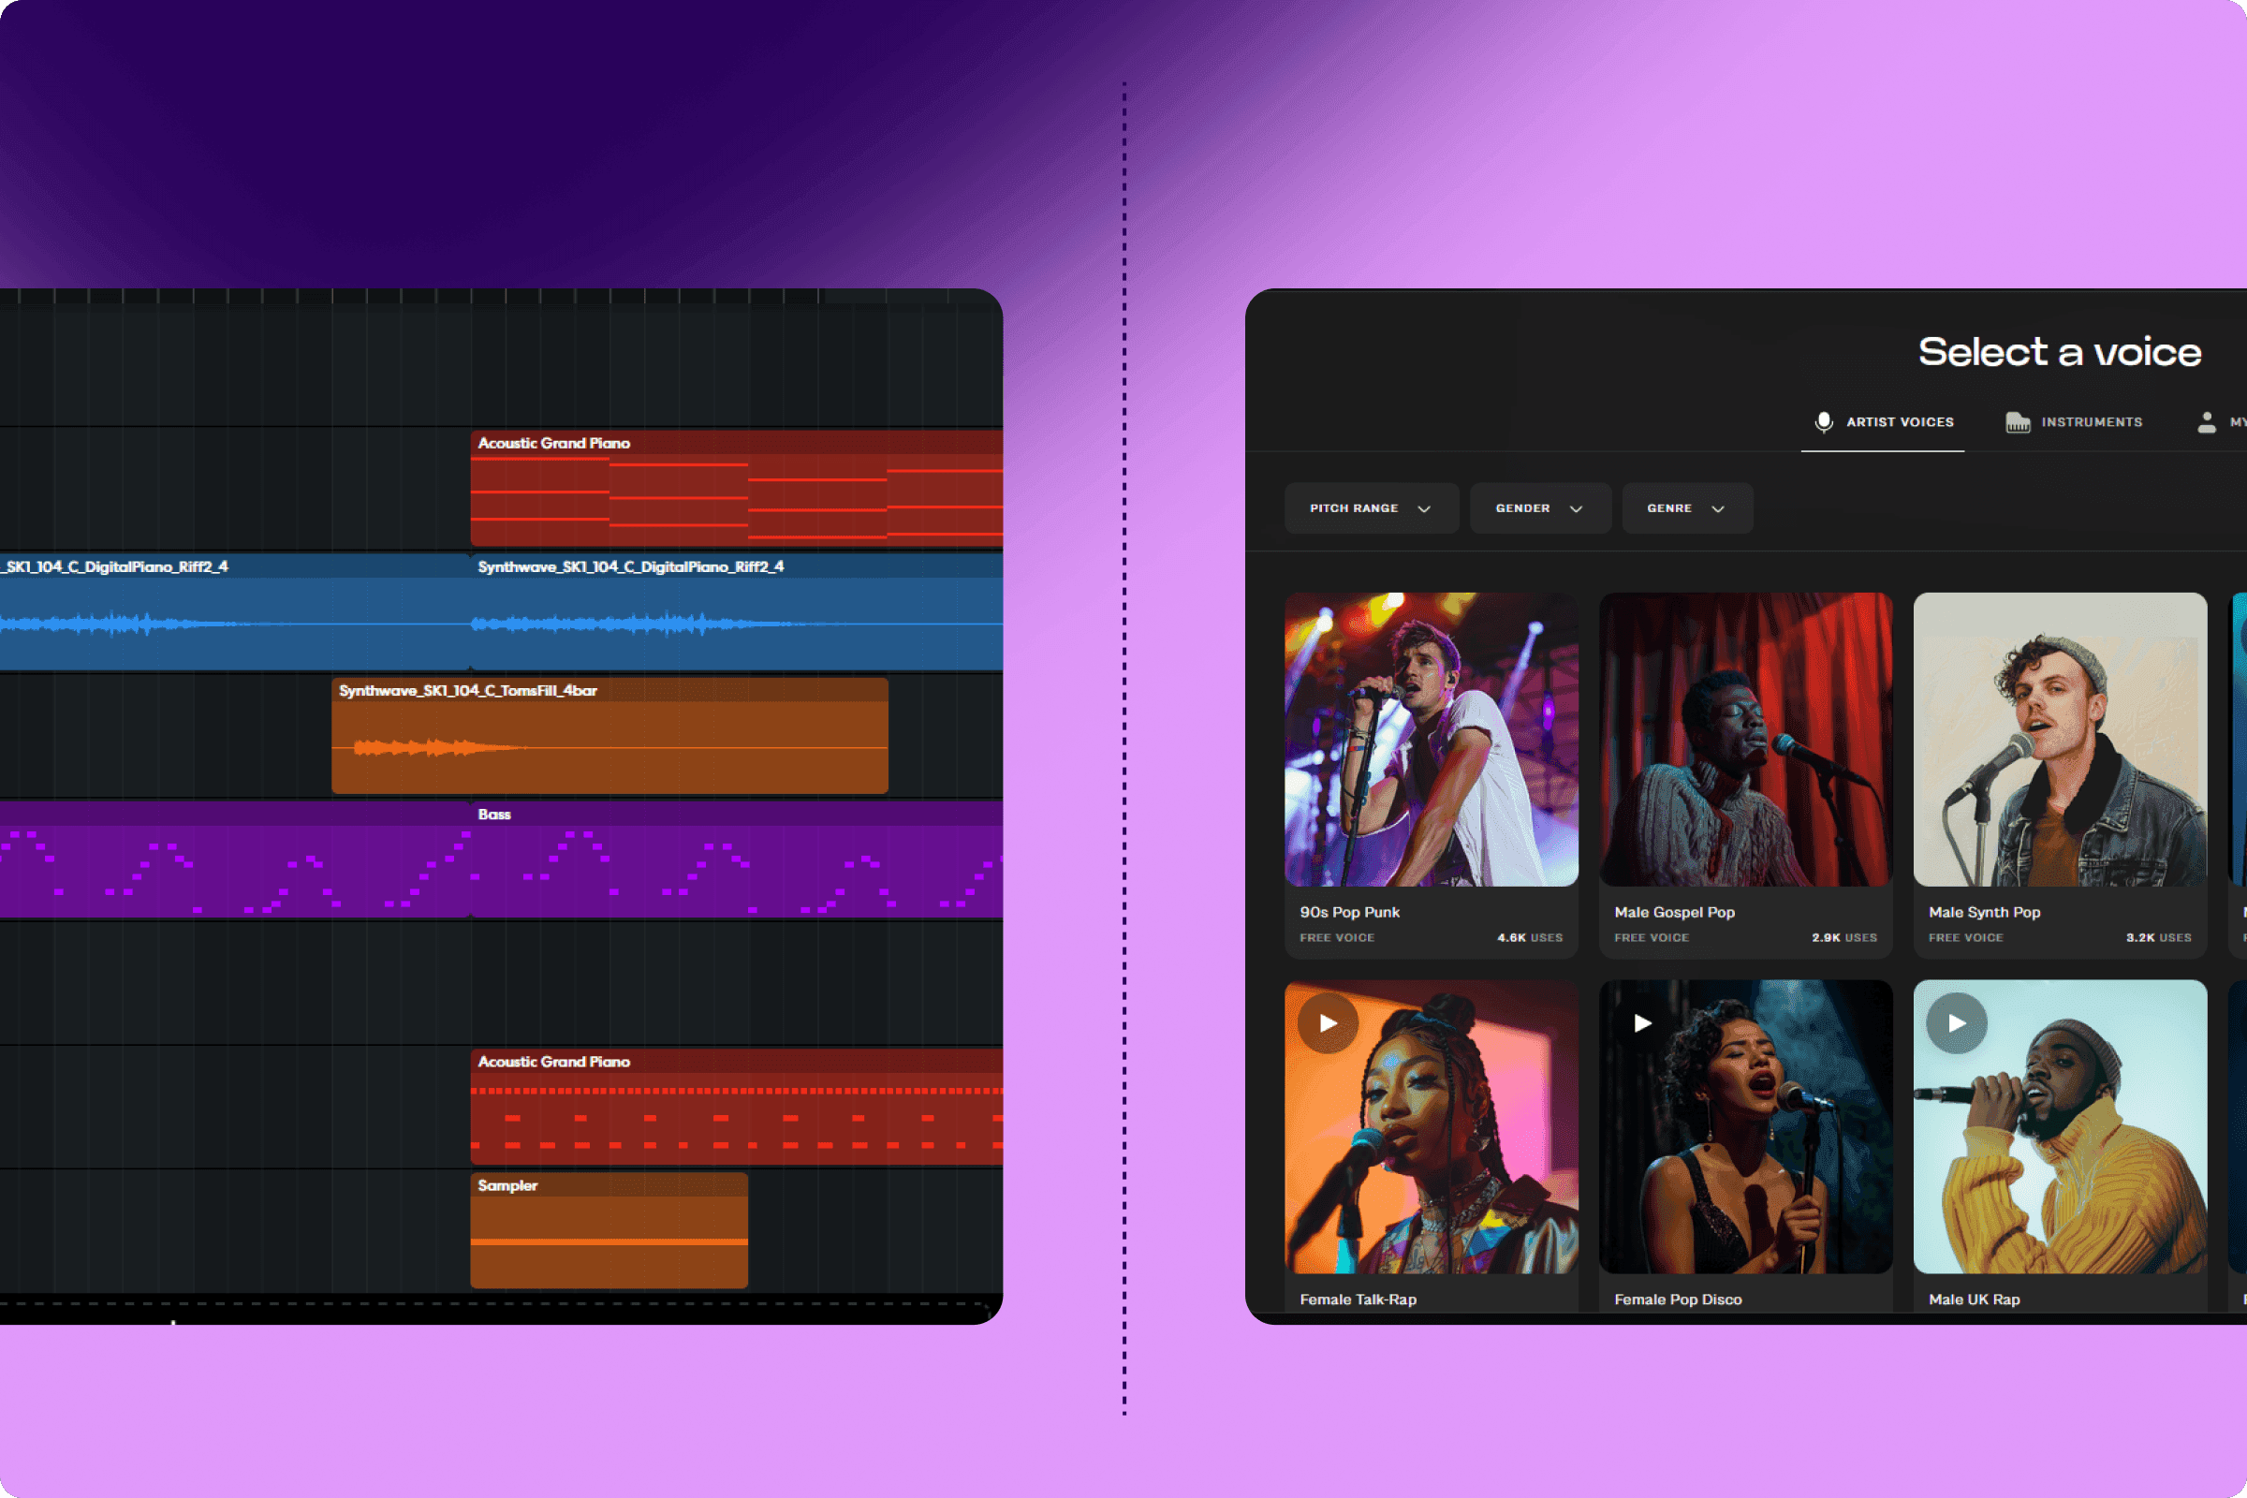2247x1498 pixels.
Task: Open the Pitch Range dropdown
Action: tap(1371, 508)
